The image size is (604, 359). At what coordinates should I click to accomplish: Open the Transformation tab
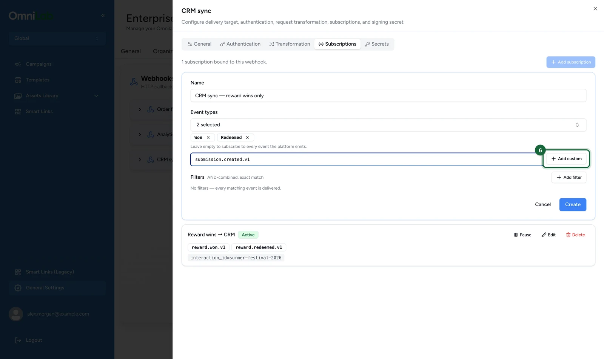[x=290, y=44]
